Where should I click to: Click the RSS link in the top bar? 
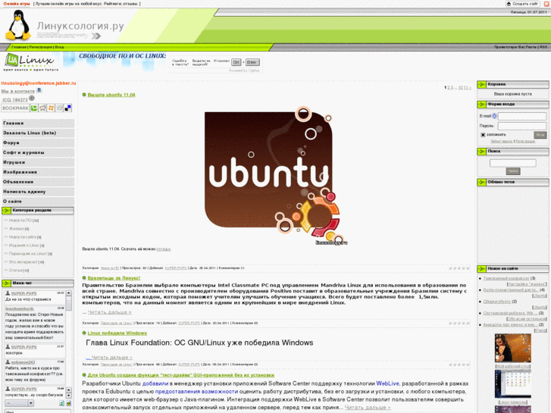(x=543, y=47)
